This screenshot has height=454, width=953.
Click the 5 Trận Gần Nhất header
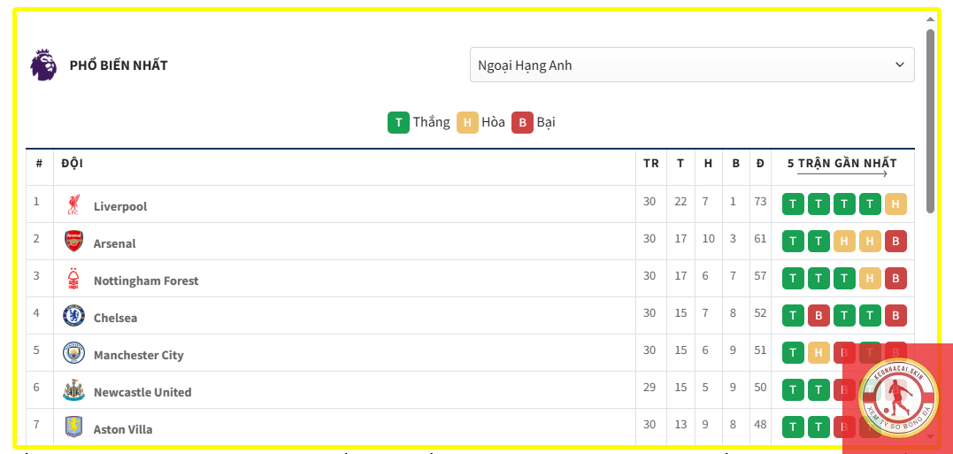(x=842, y=164)
